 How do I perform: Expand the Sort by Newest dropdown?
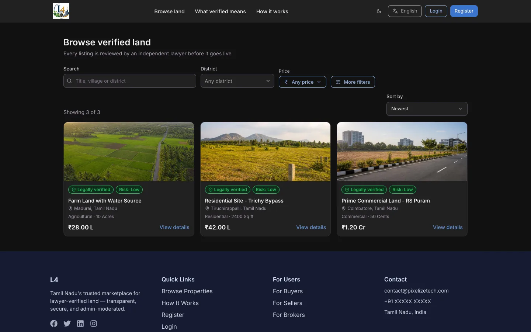(427, 109)
